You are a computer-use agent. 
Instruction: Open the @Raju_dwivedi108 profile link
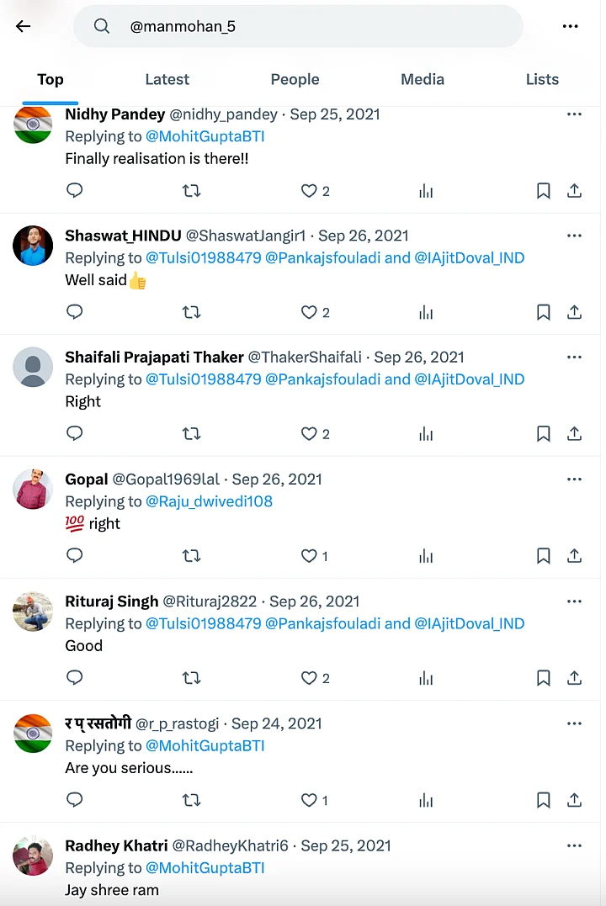[x=210, y=501]
